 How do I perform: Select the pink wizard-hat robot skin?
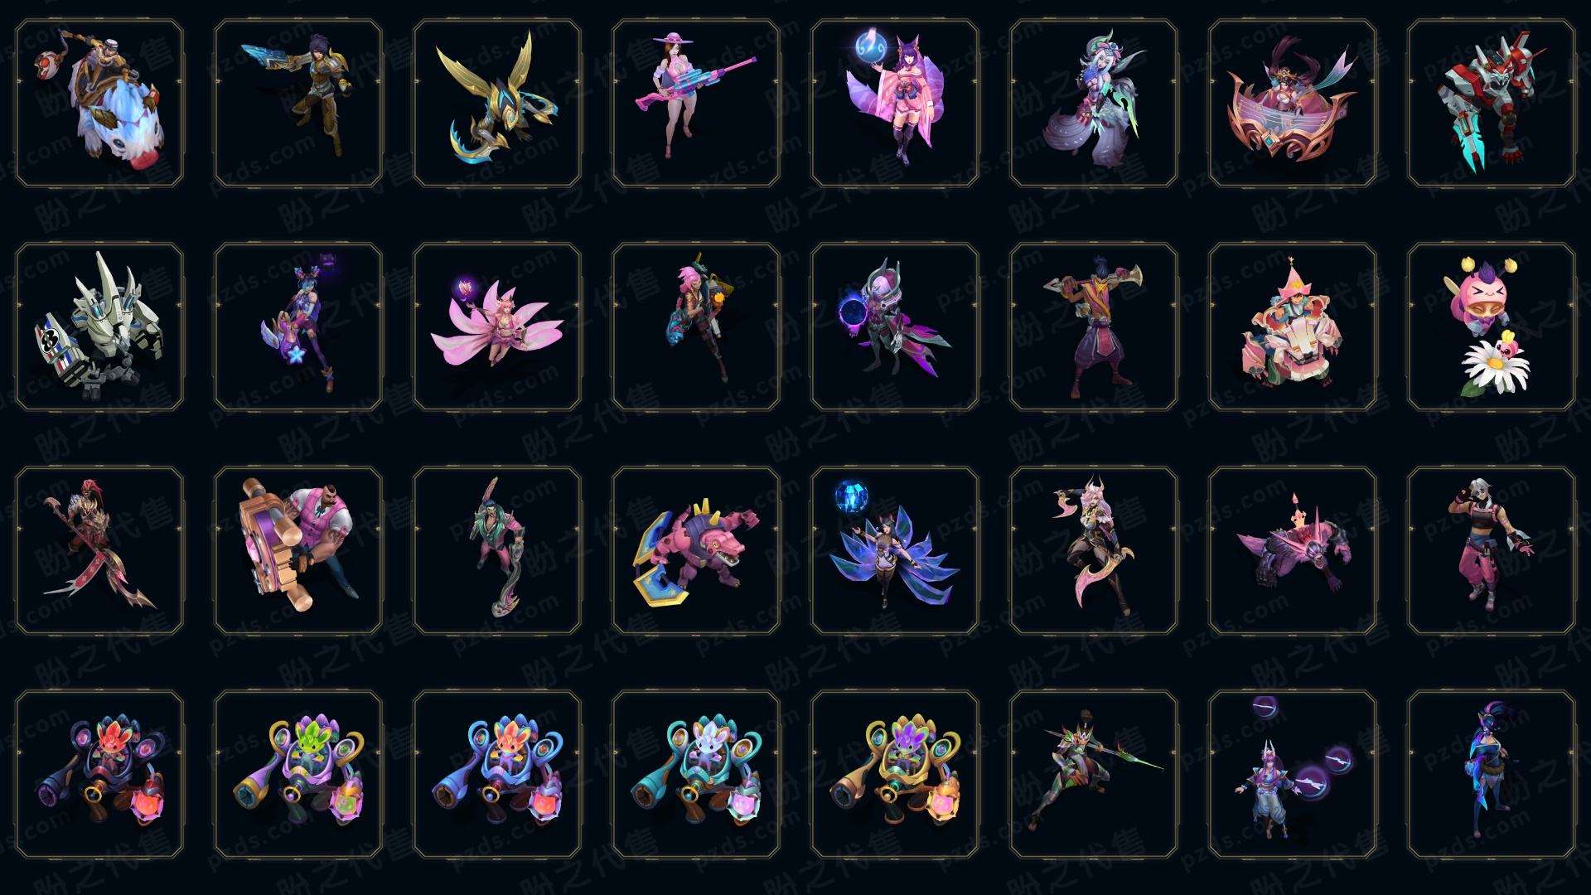1293,327
